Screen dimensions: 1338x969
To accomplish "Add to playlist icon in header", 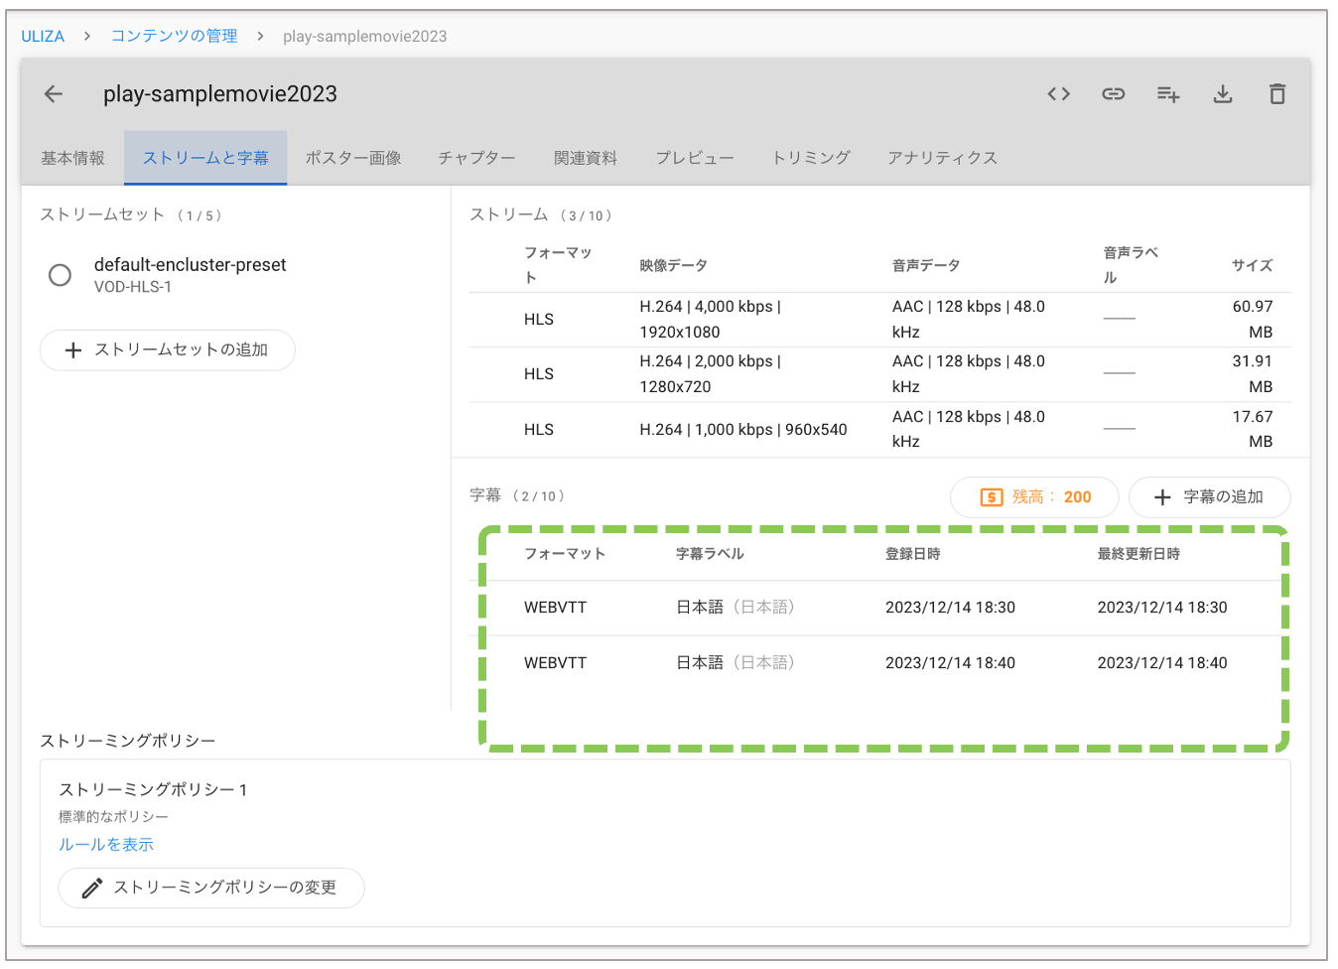I will 1168,94.
